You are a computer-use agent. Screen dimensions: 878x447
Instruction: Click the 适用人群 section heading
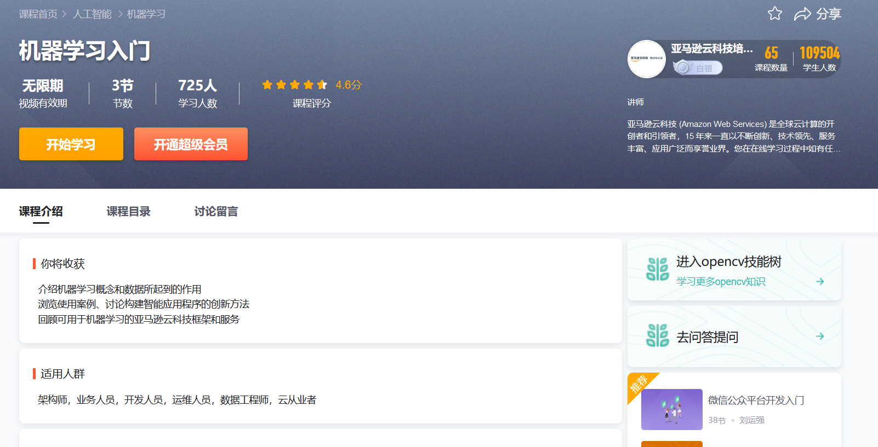[62, 374]
